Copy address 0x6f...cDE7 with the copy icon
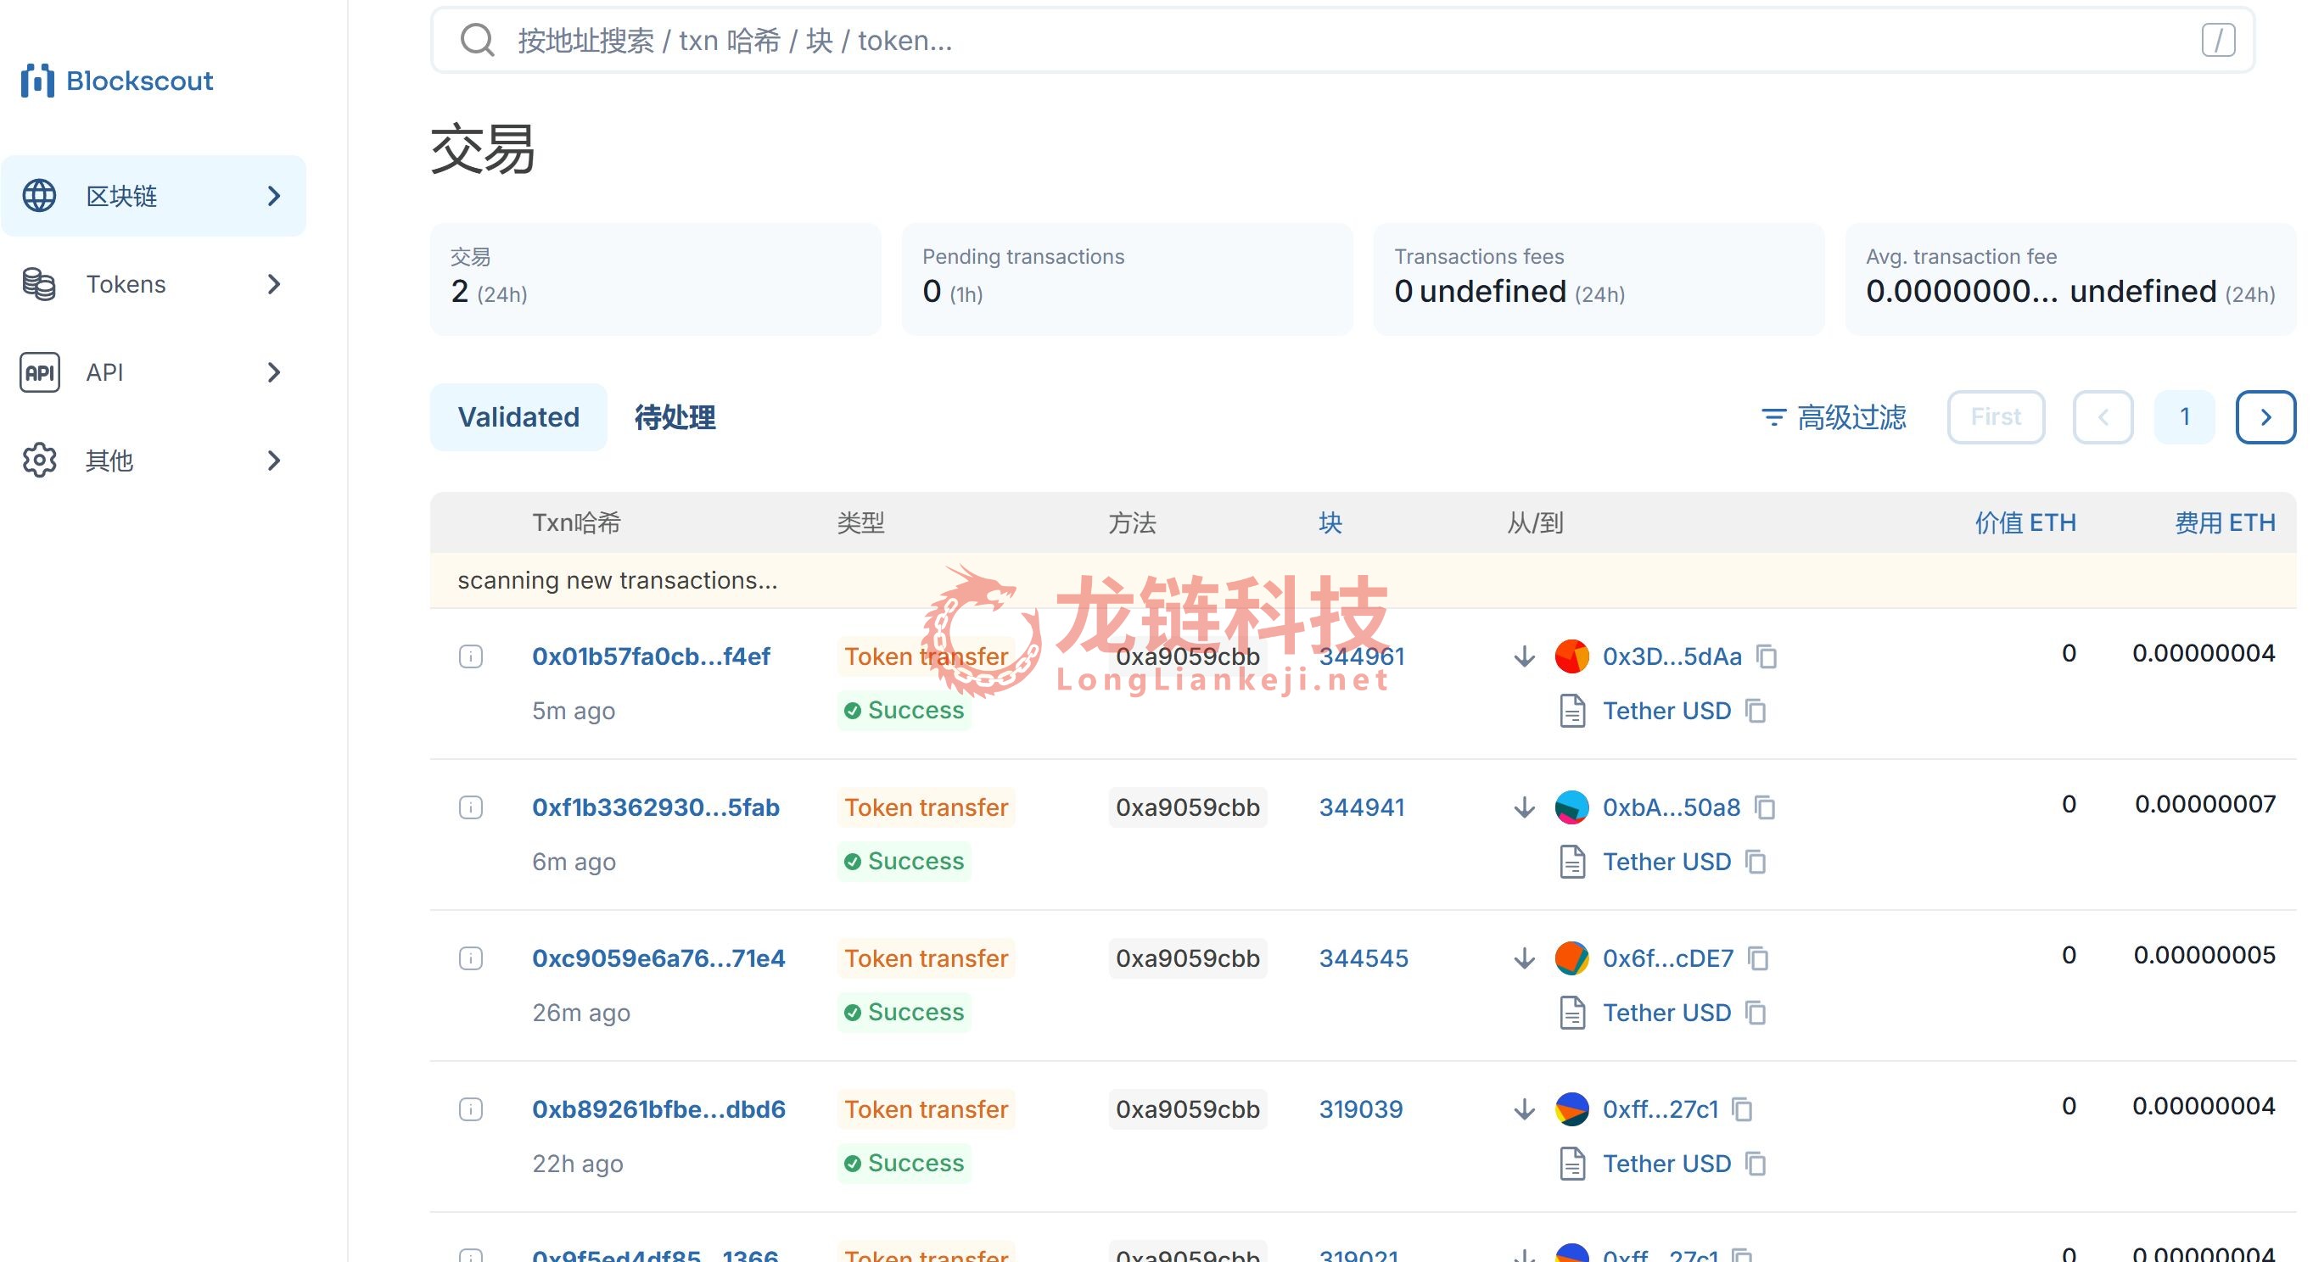 1758,958
